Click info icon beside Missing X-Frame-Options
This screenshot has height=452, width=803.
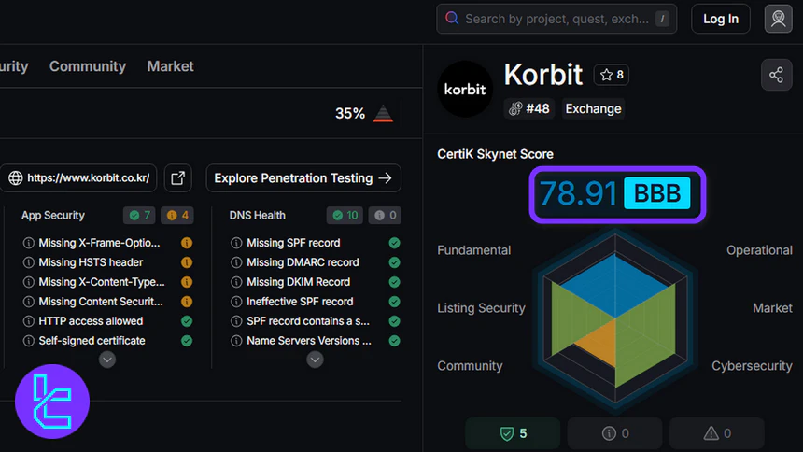29,243
